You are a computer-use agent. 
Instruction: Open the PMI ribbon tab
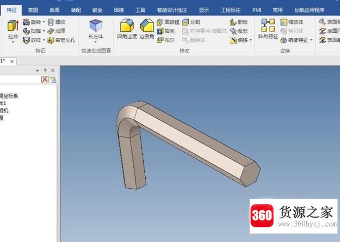click(x=257, y=10)
